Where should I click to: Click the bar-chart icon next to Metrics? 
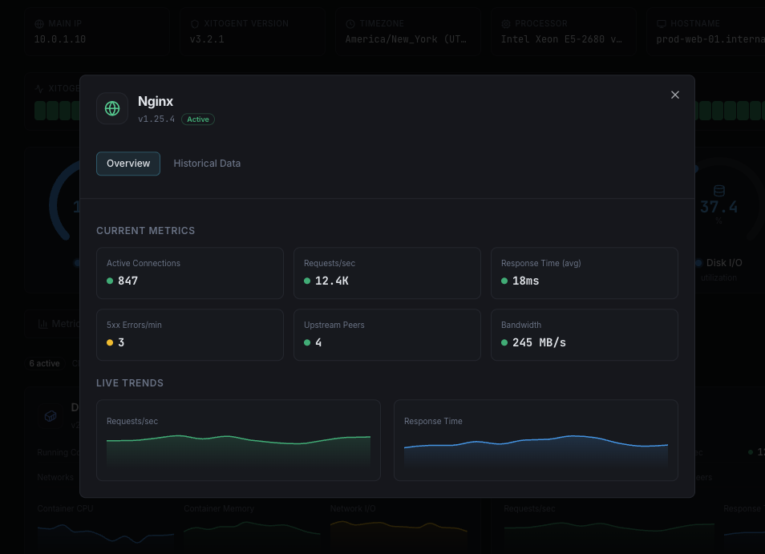pos(42,324)
